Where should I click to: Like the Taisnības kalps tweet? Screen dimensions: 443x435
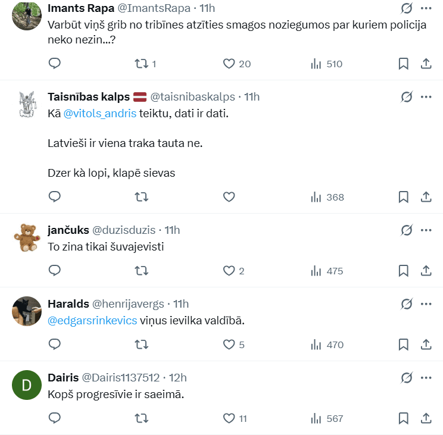[x=229, y=197]
